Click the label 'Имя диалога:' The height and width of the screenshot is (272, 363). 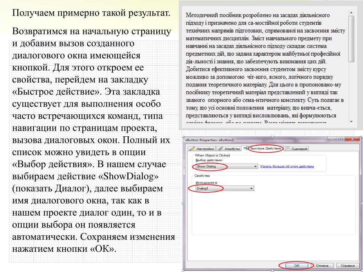click(x=207, y=182)
